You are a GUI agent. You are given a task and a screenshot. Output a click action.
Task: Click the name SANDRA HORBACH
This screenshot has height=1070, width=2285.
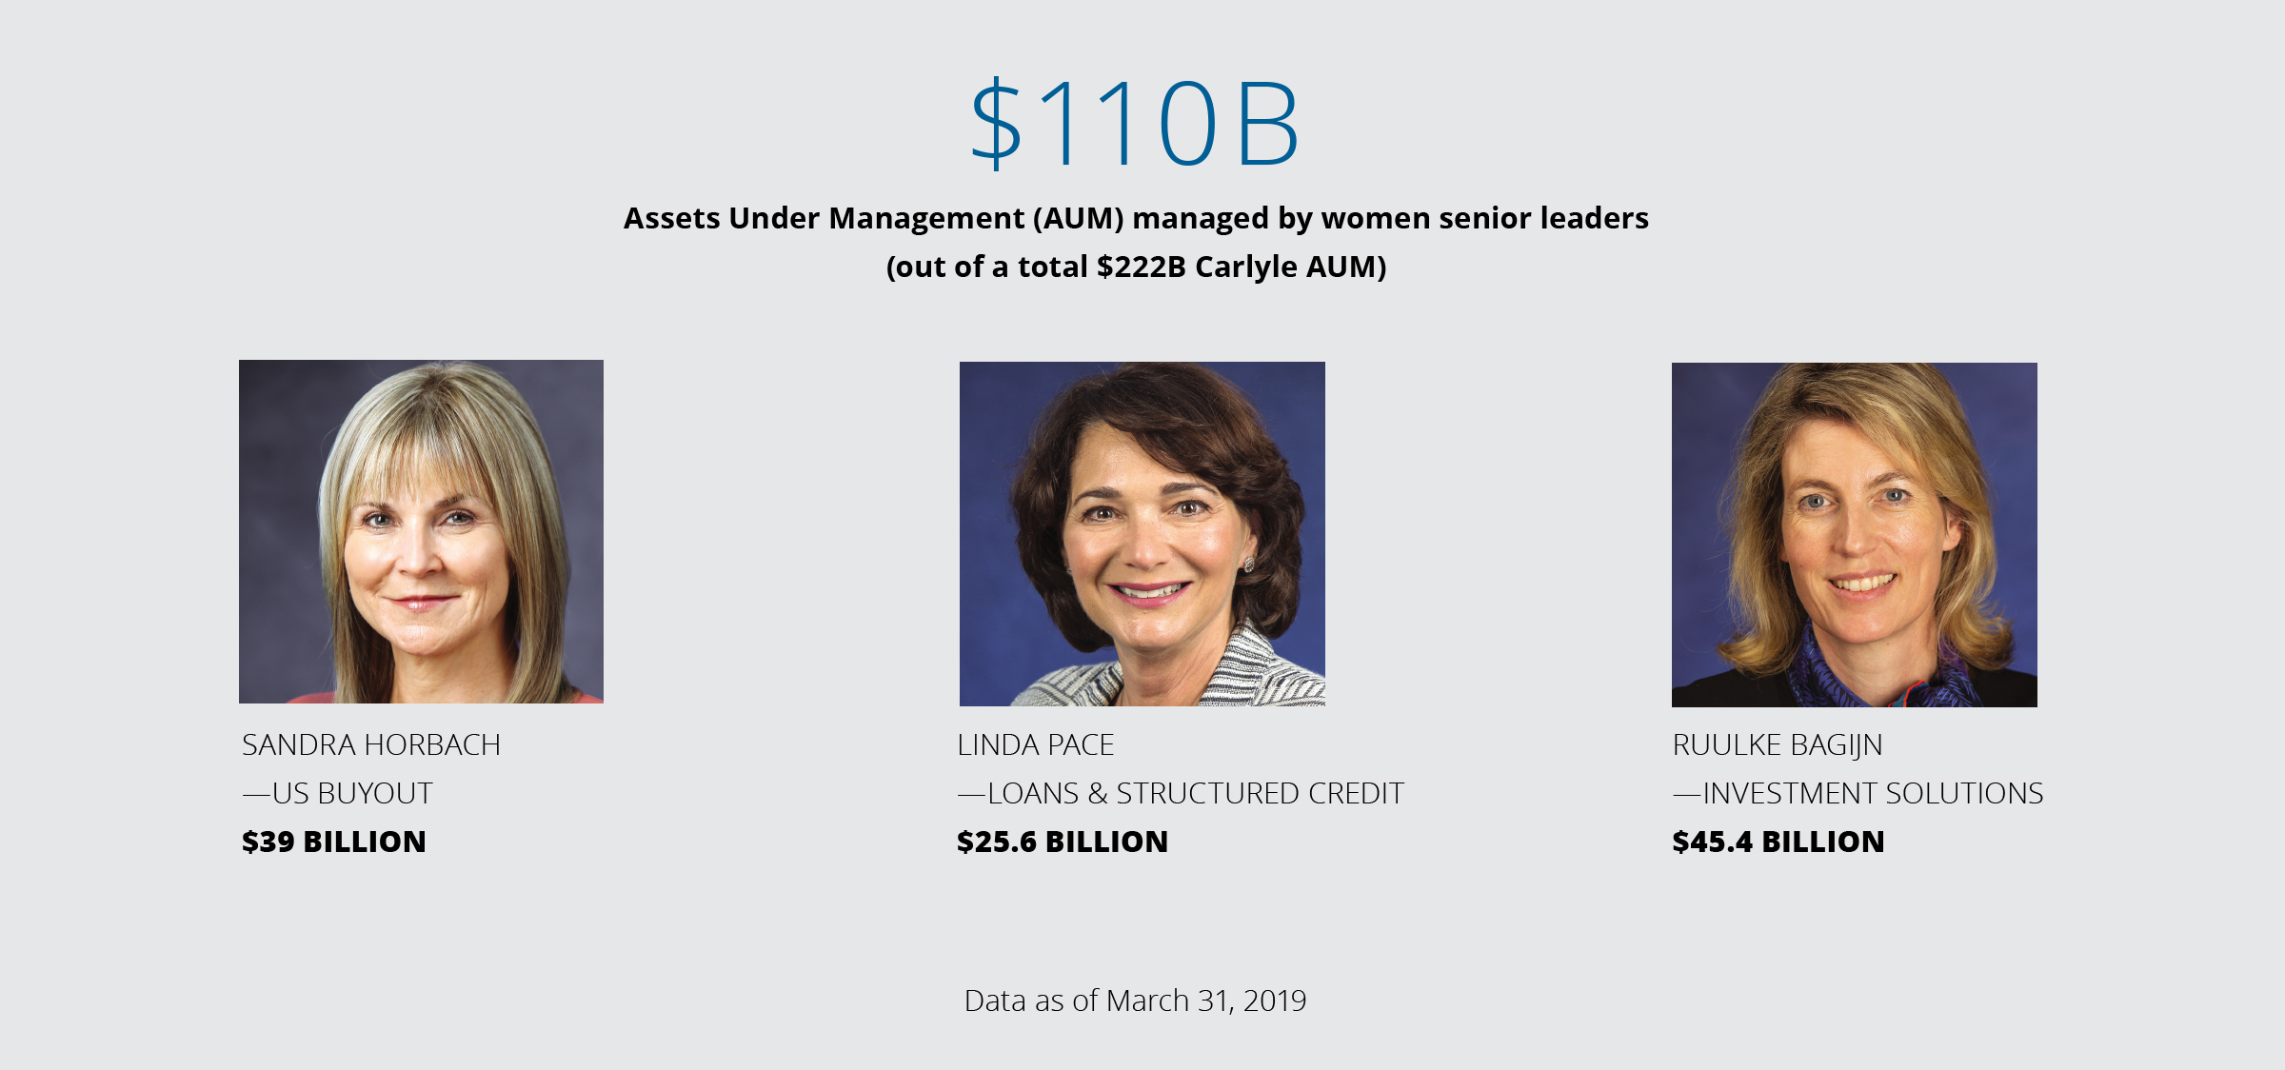pyautogui.click(x=371, y=744)
